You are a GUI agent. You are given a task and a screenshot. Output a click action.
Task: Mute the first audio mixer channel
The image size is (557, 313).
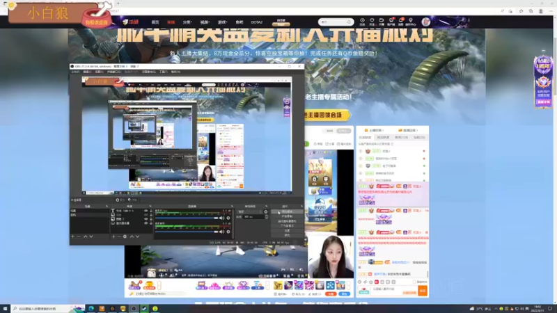(x=222, y=218)
